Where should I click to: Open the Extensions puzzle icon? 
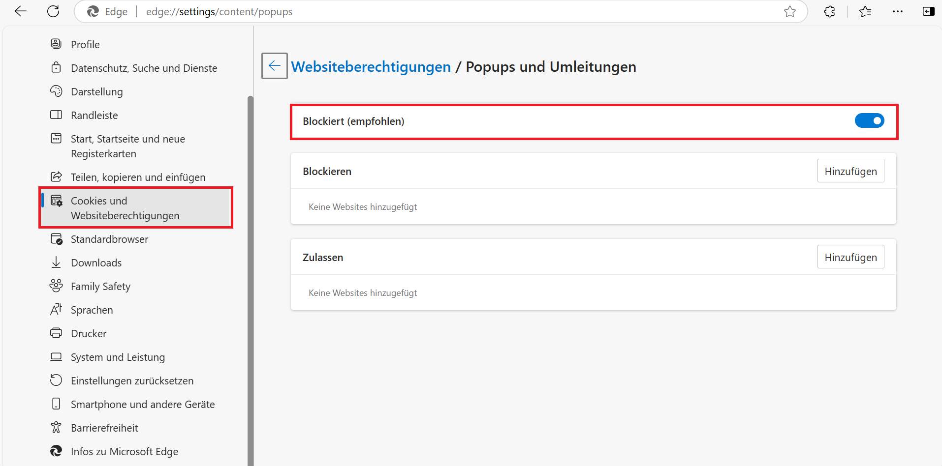click(829, 11)
